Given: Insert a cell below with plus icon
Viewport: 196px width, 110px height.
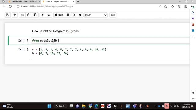Looking at the screenshot, I should click(x=15, y=15).
